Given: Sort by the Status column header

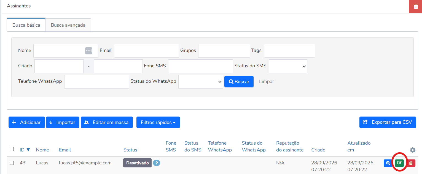Looking at the screenshot, I should [x=130, y=150].
